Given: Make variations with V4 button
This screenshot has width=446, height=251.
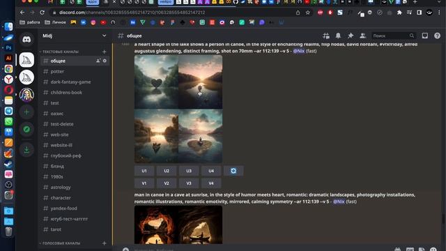Looking at the screenshot, I should pyautogui.click(x=211, y=183).
